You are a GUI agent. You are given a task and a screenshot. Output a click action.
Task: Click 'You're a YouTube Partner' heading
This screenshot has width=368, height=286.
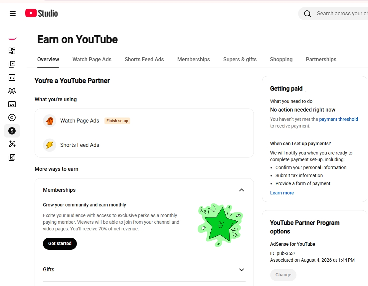(x=72, y=81)
